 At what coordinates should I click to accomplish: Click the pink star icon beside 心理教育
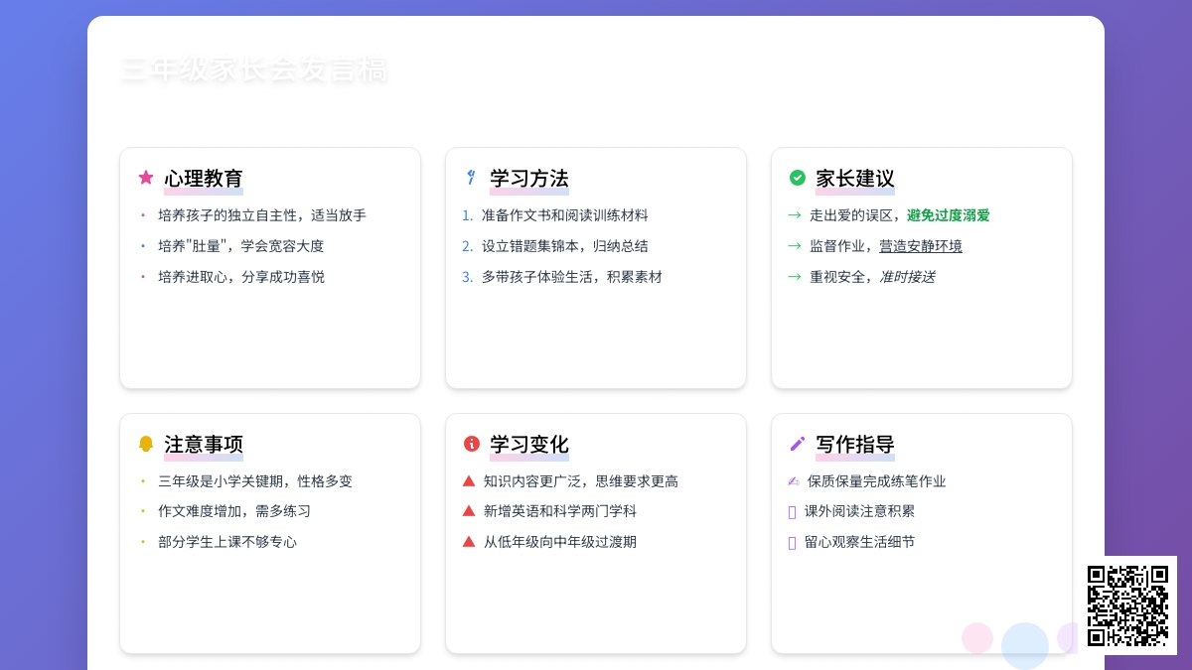tap(146, 178)
